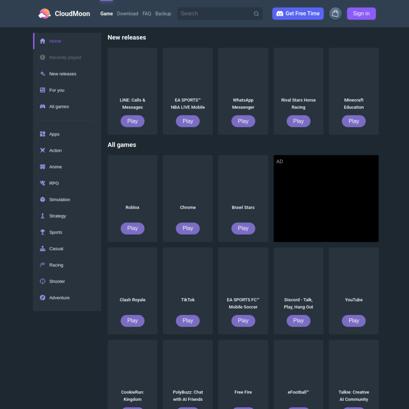This screenshot has width=409, height=409.
Task: Click the Casual joystick icon
Action: 43,249
